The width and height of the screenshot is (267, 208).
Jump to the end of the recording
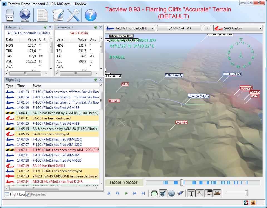pyautogui.click(x=144, y=193)
